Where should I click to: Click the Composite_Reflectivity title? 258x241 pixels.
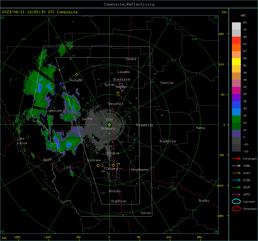click(129, 4)
